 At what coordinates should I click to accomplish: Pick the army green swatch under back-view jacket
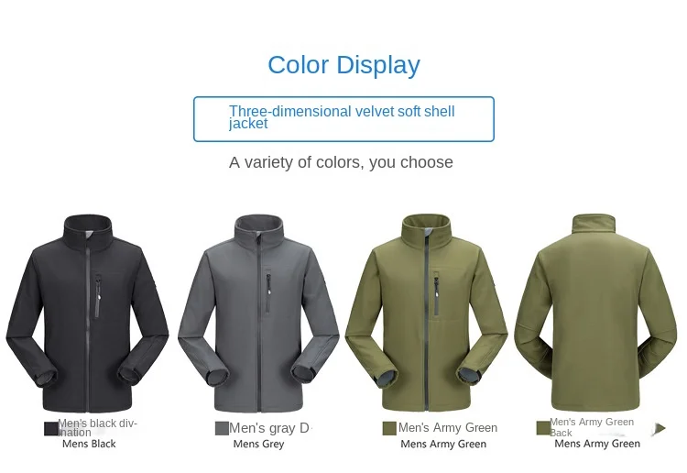(x=543, y=428)
